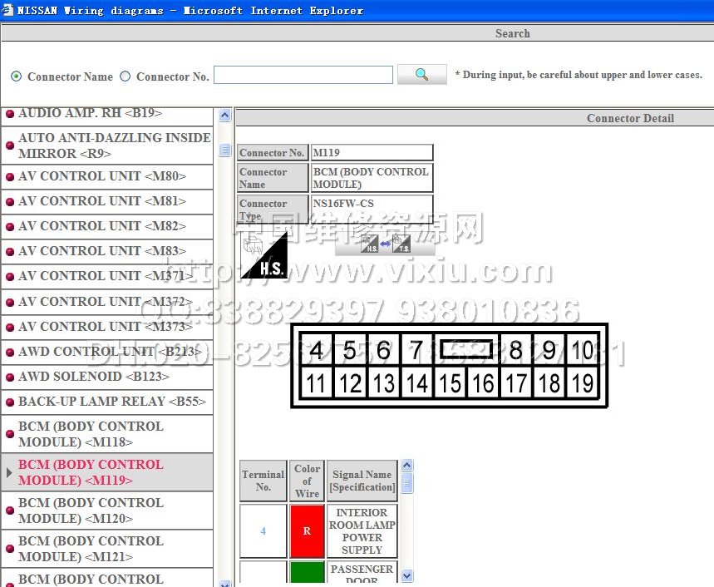The width and height of the screenshot is (714, 587).
Task: Click the Color of Wire column header
Action: click(307, 481)
